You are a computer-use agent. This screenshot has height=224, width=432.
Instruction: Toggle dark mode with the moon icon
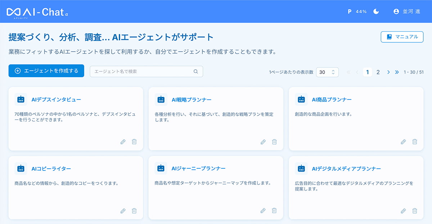pos(376,11)
